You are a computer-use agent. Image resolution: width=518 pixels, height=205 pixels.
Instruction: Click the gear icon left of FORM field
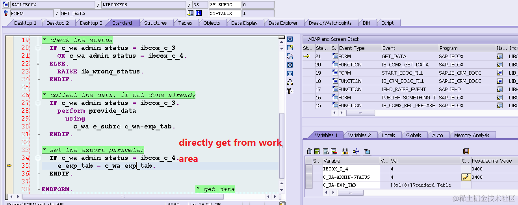[6, 13]
